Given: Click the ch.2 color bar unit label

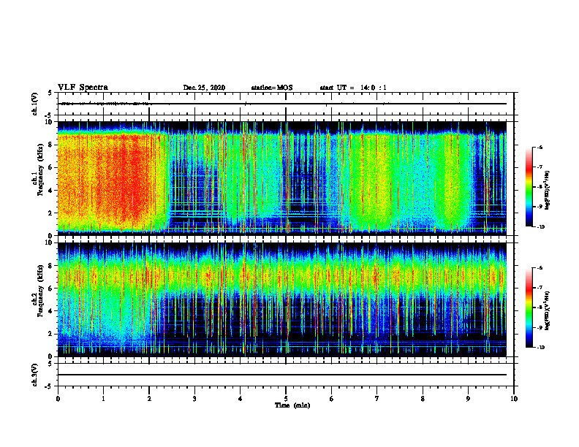Looking at the screenshot, I should 548,311.
